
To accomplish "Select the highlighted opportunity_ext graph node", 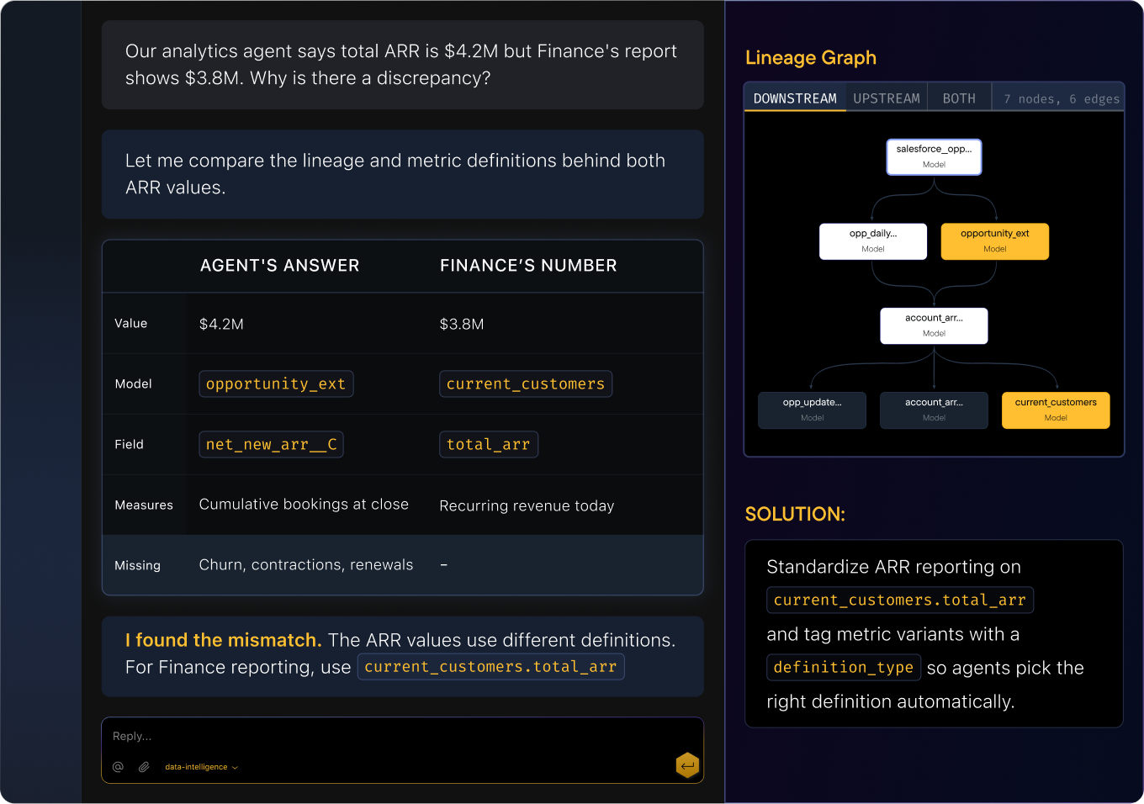I will coord(994,241).
